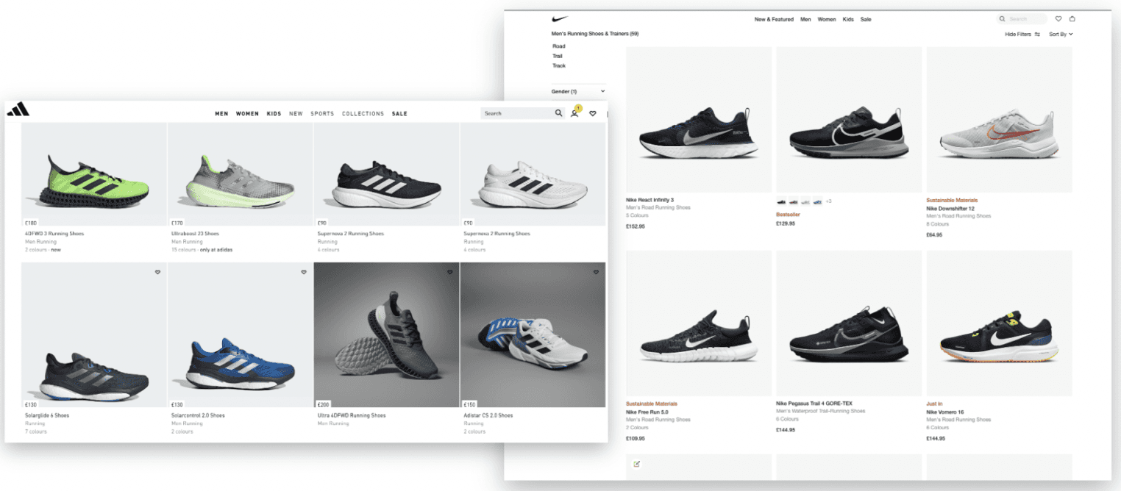
Task: Click Ultra 4DFWD shoe image on adidas
Action: pos(386,335)
